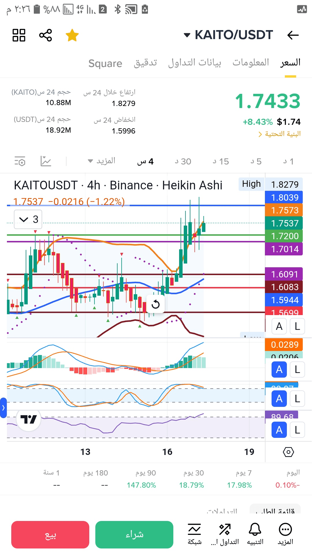Toggle log scale L on RSI pane
The width and height of the screenshot is (312, 556).
click(297, 430)
